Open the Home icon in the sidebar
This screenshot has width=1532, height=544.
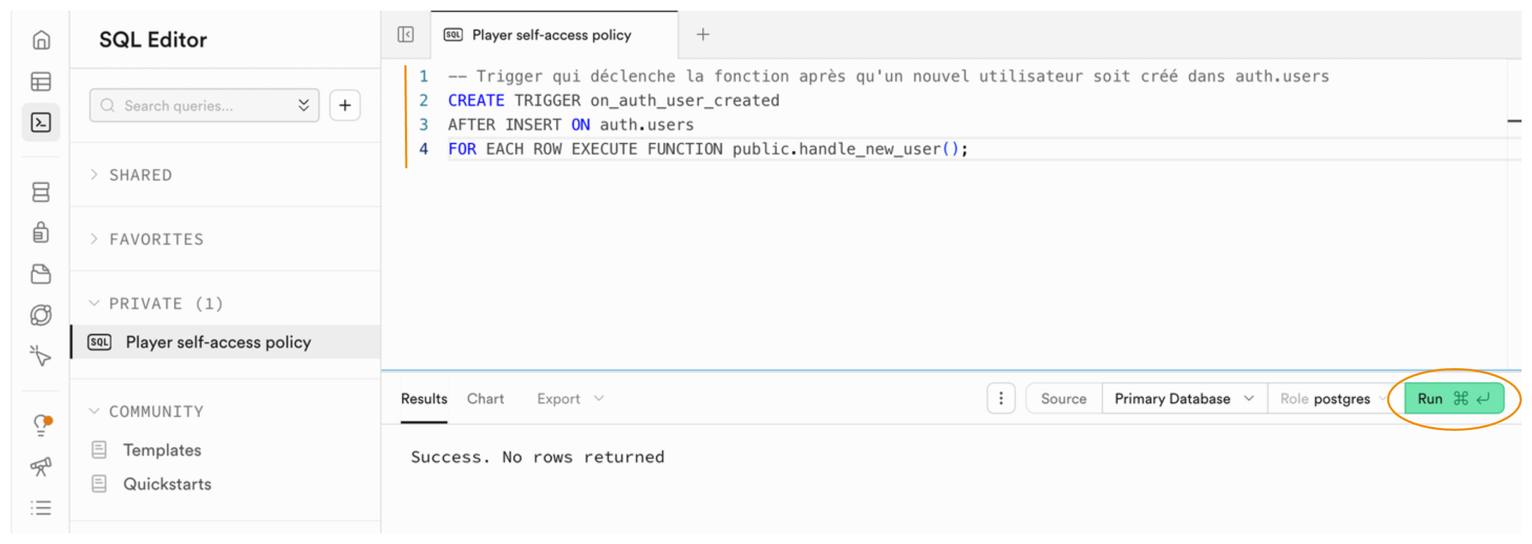pos(41,40)
